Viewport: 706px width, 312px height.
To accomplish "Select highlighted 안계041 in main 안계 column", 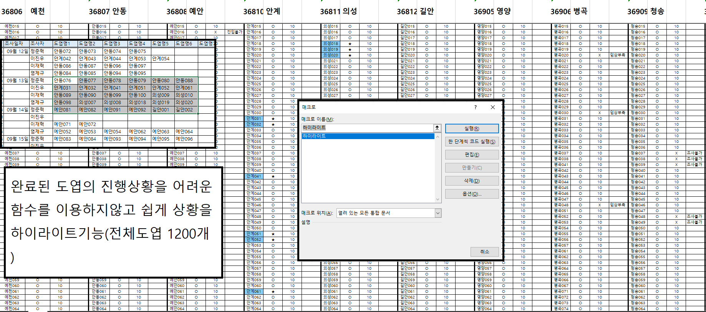I will 254,176.
